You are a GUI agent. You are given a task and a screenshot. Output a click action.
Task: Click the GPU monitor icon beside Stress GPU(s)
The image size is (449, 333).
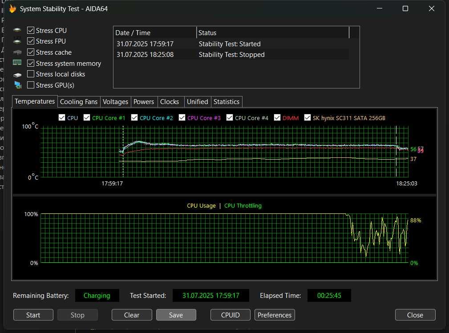(x=18, y=85)
